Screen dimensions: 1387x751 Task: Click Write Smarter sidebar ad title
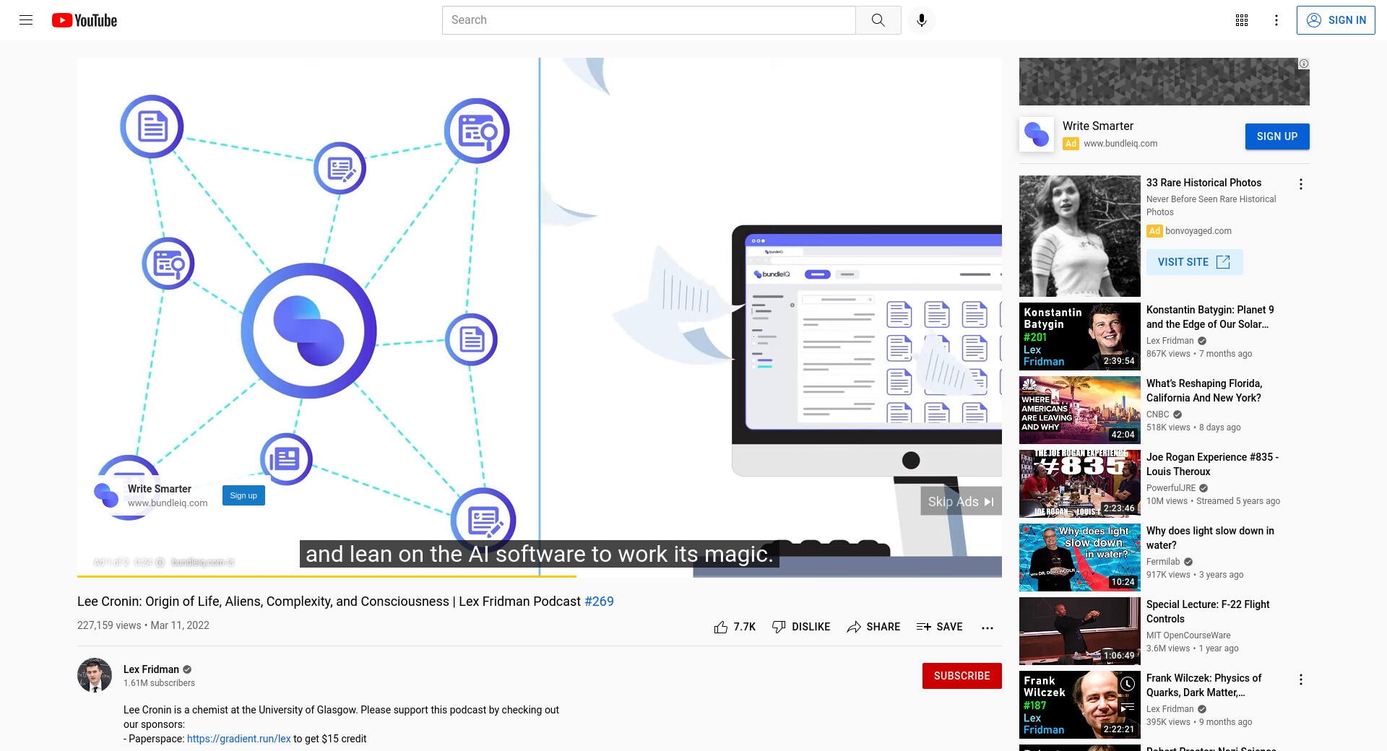click(1098, 126)
